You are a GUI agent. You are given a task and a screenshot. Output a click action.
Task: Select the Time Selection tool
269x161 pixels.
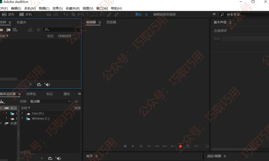(88, 14)
